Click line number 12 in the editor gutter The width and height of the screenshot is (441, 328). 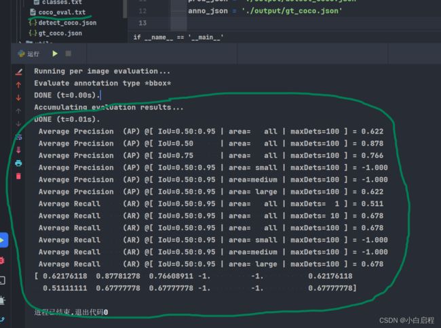(x=142, y=11)
